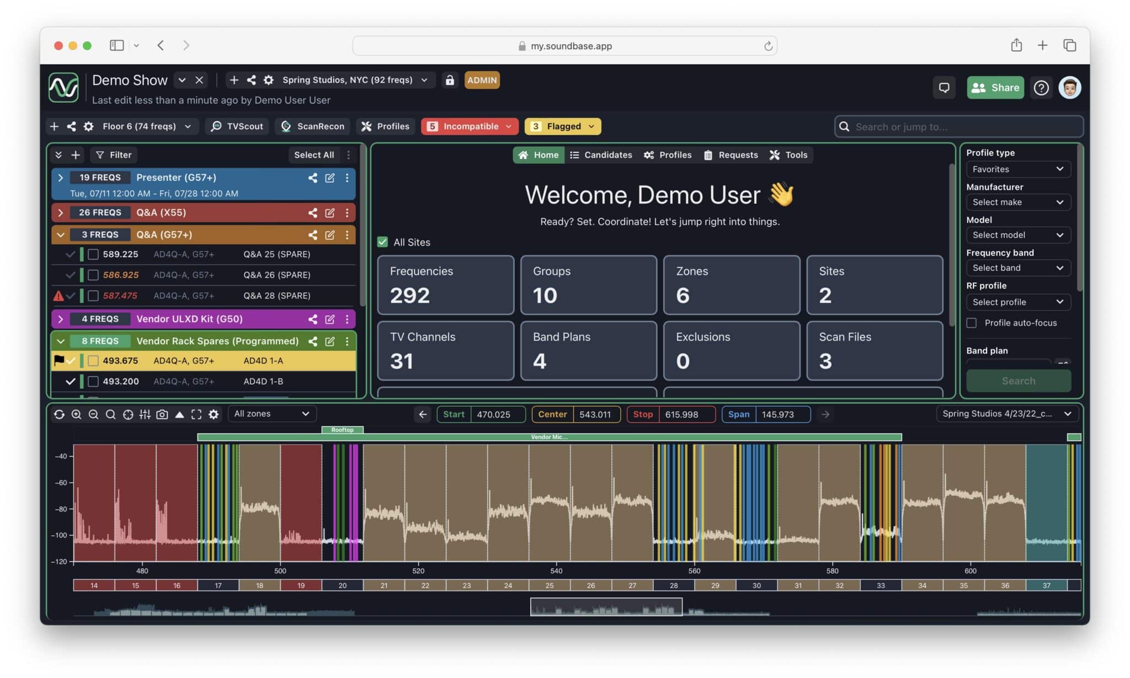The width and height of the screenshot is (1130, 678).
Task: Expand the Vendor ULXD Kit (G50) group
Action: pyautogui.click(x=61, y=319)
